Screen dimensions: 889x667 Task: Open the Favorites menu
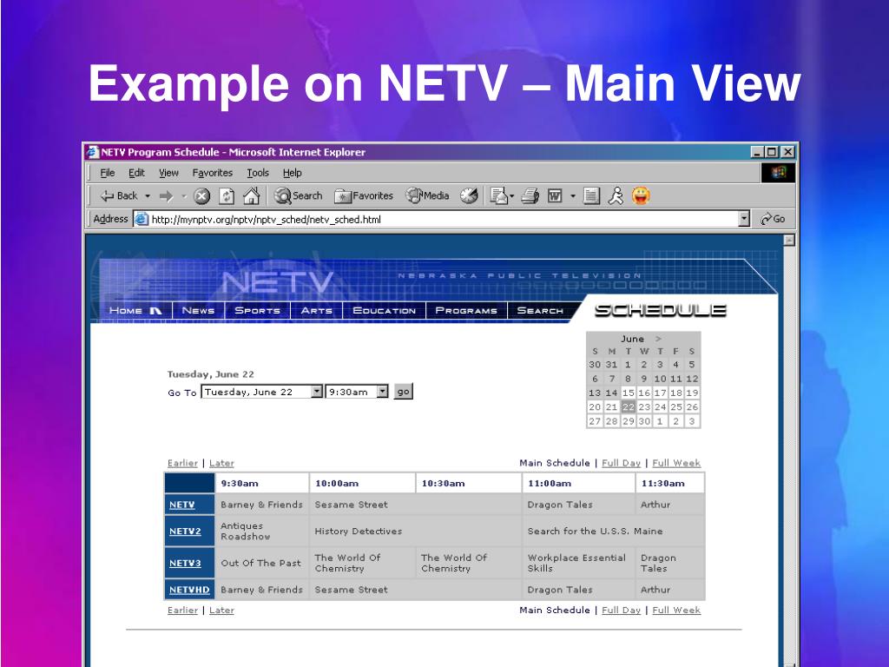(x=213, y=173)
